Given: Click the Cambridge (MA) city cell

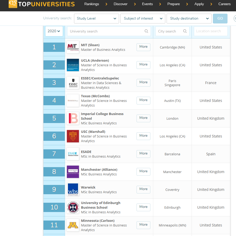Looking at the screenshot, I should click(172, 47).
